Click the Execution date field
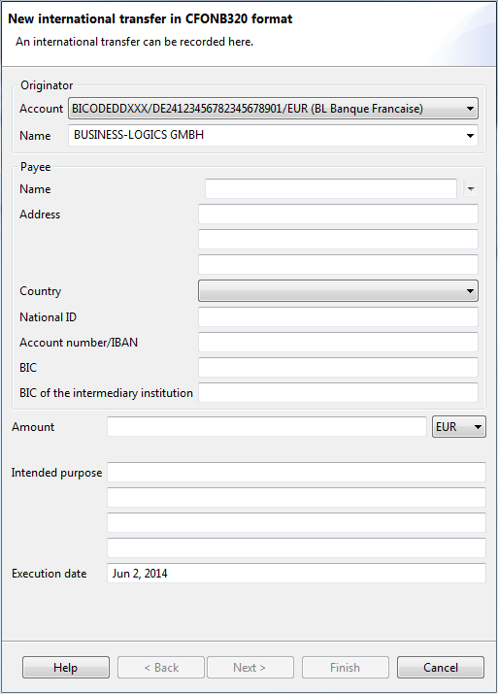 click(x=296, y=574)
